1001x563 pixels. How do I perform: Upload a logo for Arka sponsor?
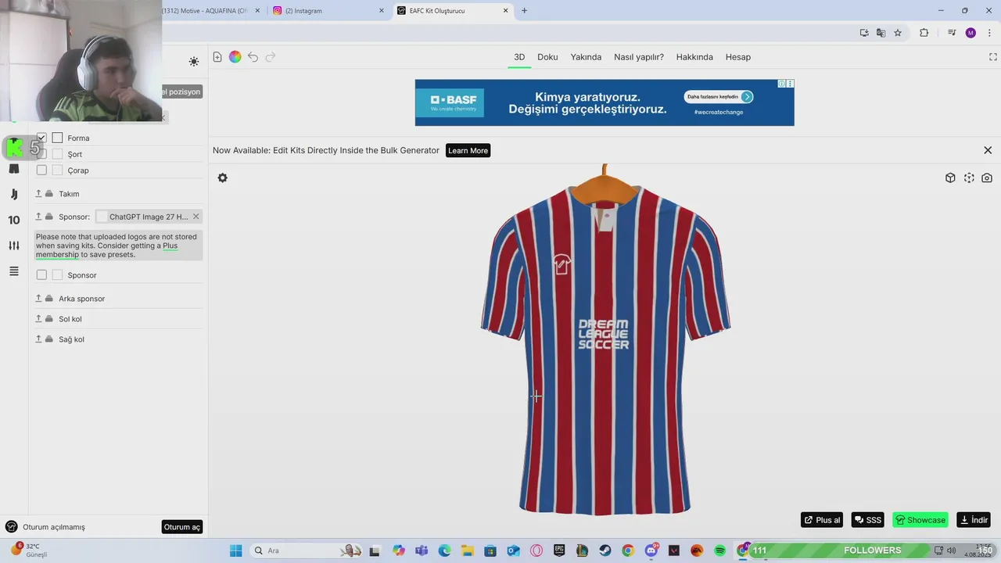click(x=38, y=299)
